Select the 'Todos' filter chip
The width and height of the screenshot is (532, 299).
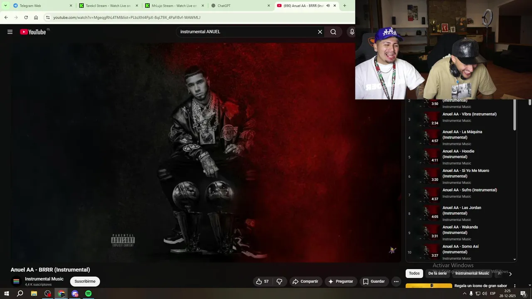point(414,273)
